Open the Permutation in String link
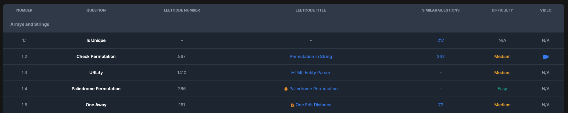Viewport: 568px width, 113px height. tap(311, 56)
